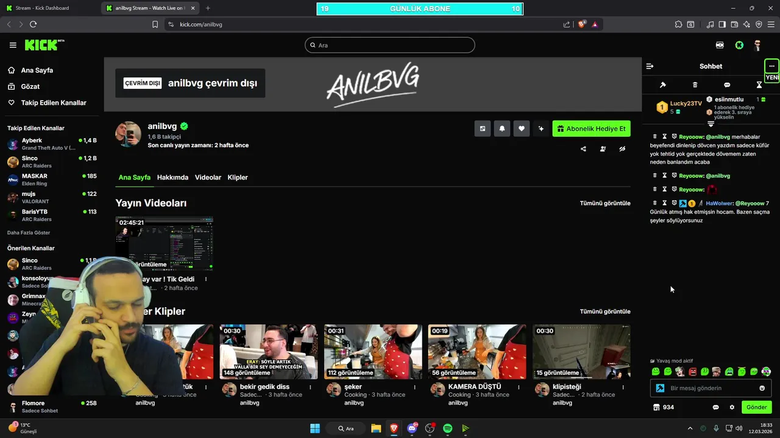Delete Reyooow's first message with trash icon
The width and height of the screenshot is (780, 438).
(x=655, y=136)
